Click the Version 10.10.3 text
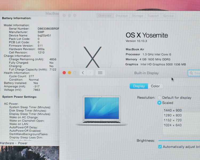The height and width of the screenshot is (160, 200). (136, 41)
